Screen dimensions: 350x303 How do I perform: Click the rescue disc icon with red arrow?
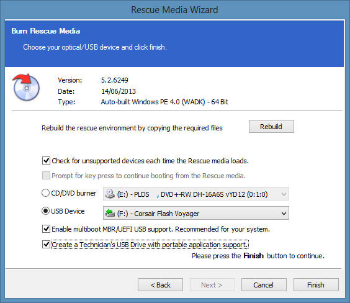pos(26,87)
